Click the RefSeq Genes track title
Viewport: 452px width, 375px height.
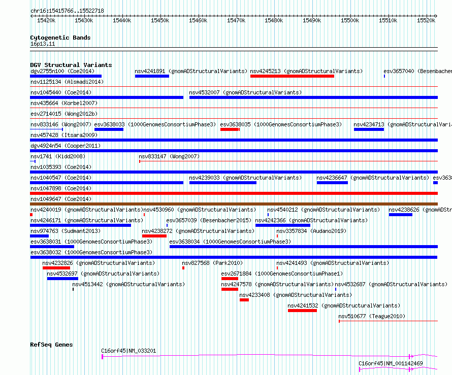51,345
